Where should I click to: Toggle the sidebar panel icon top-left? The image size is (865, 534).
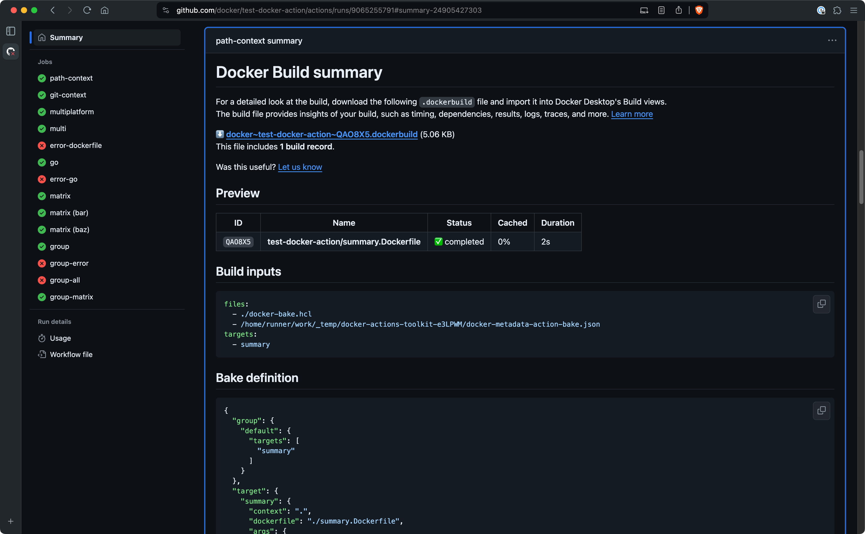coord(10,31)
